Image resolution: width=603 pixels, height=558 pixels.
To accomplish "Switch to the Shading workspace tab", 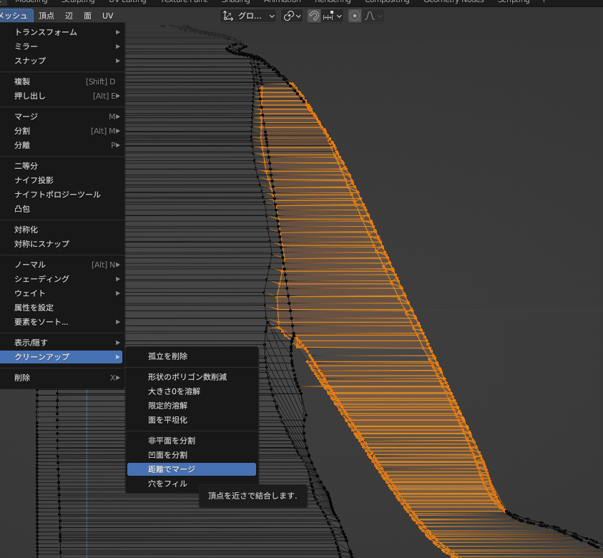I will 236,1.
